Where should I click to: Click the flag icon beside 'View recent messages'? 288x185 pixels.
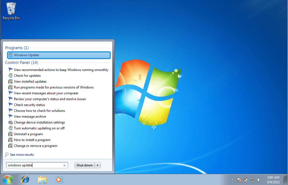point(11,93)
